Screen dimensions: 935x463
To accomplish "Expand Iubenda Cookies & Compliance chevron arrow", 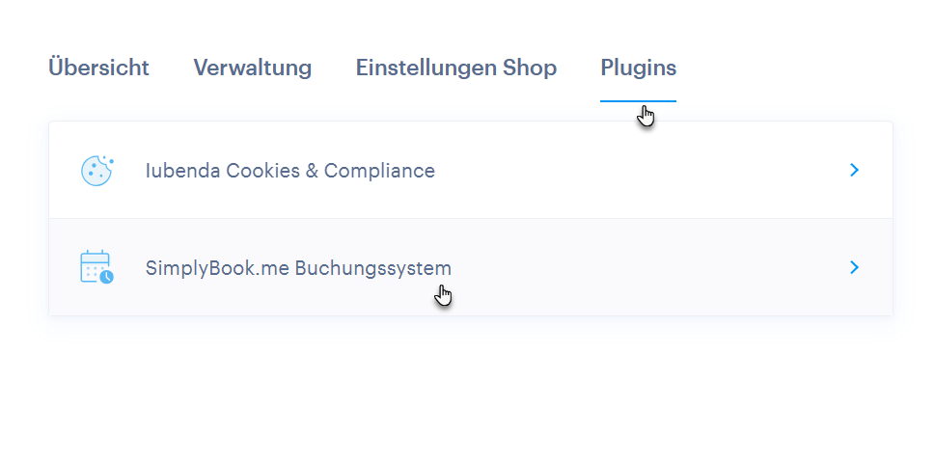I will tap(854, 170).
